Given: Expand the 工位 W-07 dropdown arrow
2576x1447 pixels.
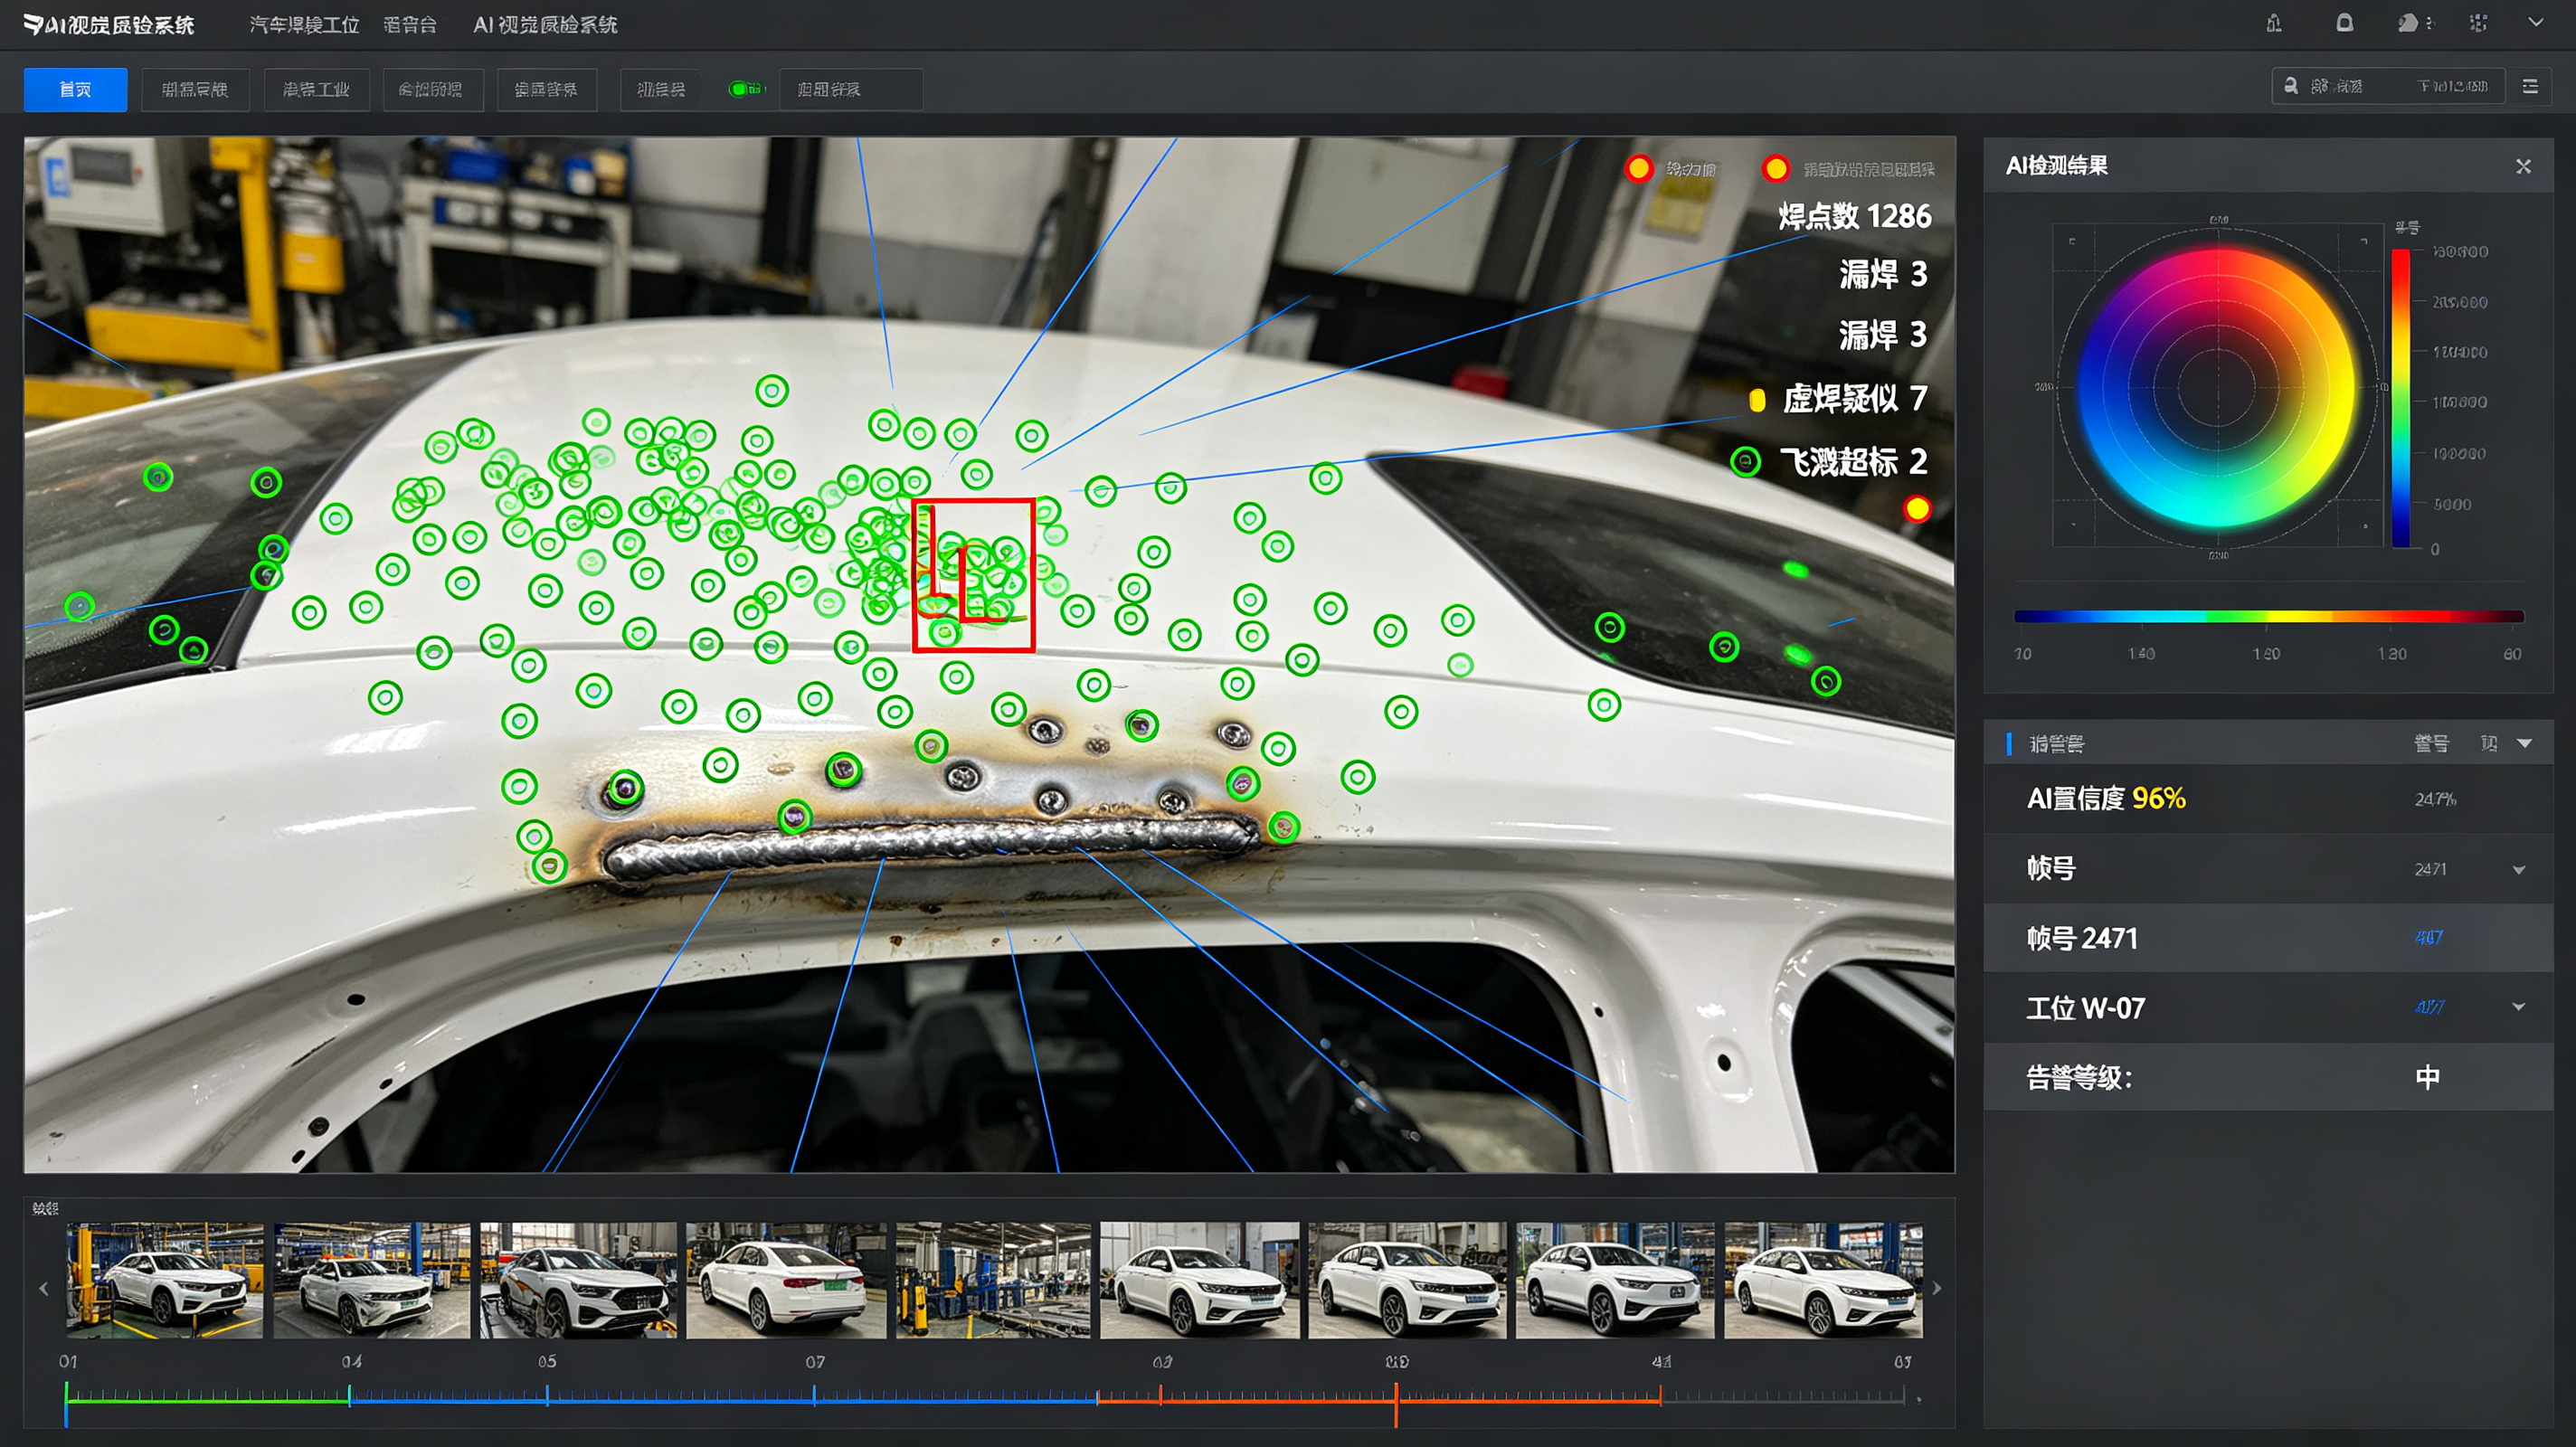Looking at the screenshot, I should pos(2518,1007).
